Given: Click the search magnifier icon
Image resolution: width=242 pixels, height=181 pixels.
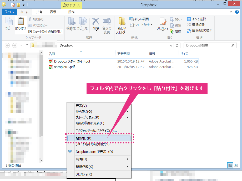Looking at the screenshot, I should click(233, 45).
